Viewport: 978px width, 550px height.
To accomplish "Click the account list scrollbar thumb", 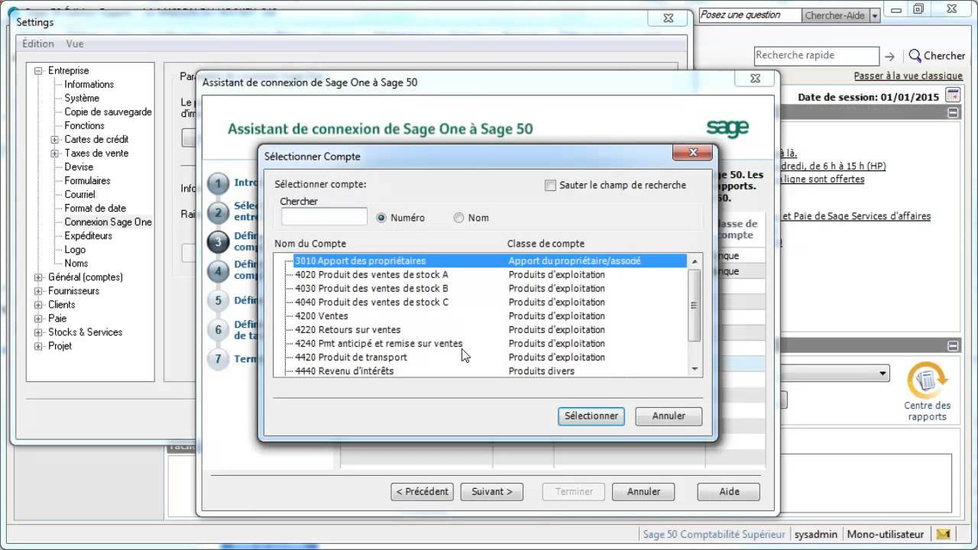I will tap(694, 305).
